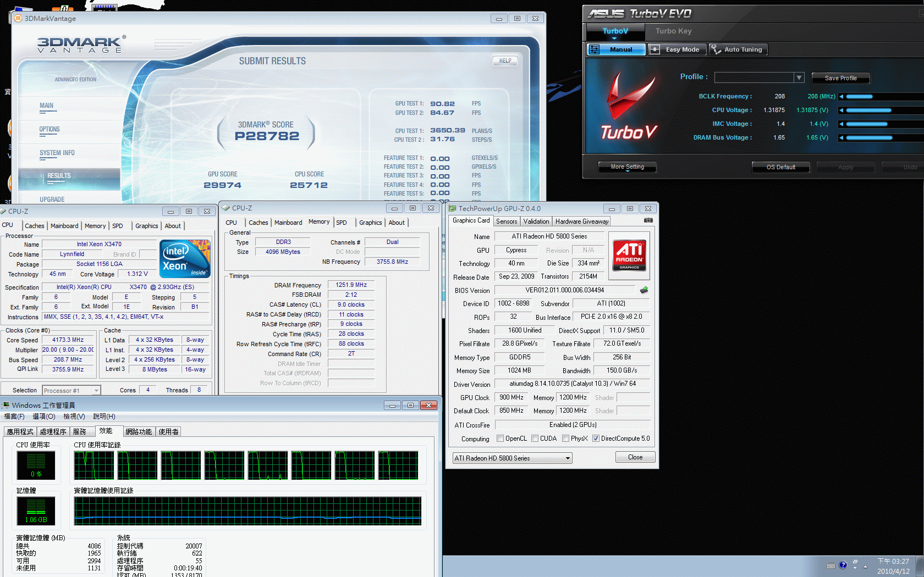
Task: Click BCLK Frequency decrease arrow in TurboV
Action: pyautogui.click(x=841, y=97)
